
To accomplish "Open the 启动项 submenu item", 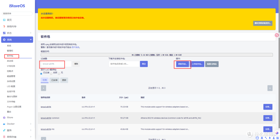I will 10,61.
